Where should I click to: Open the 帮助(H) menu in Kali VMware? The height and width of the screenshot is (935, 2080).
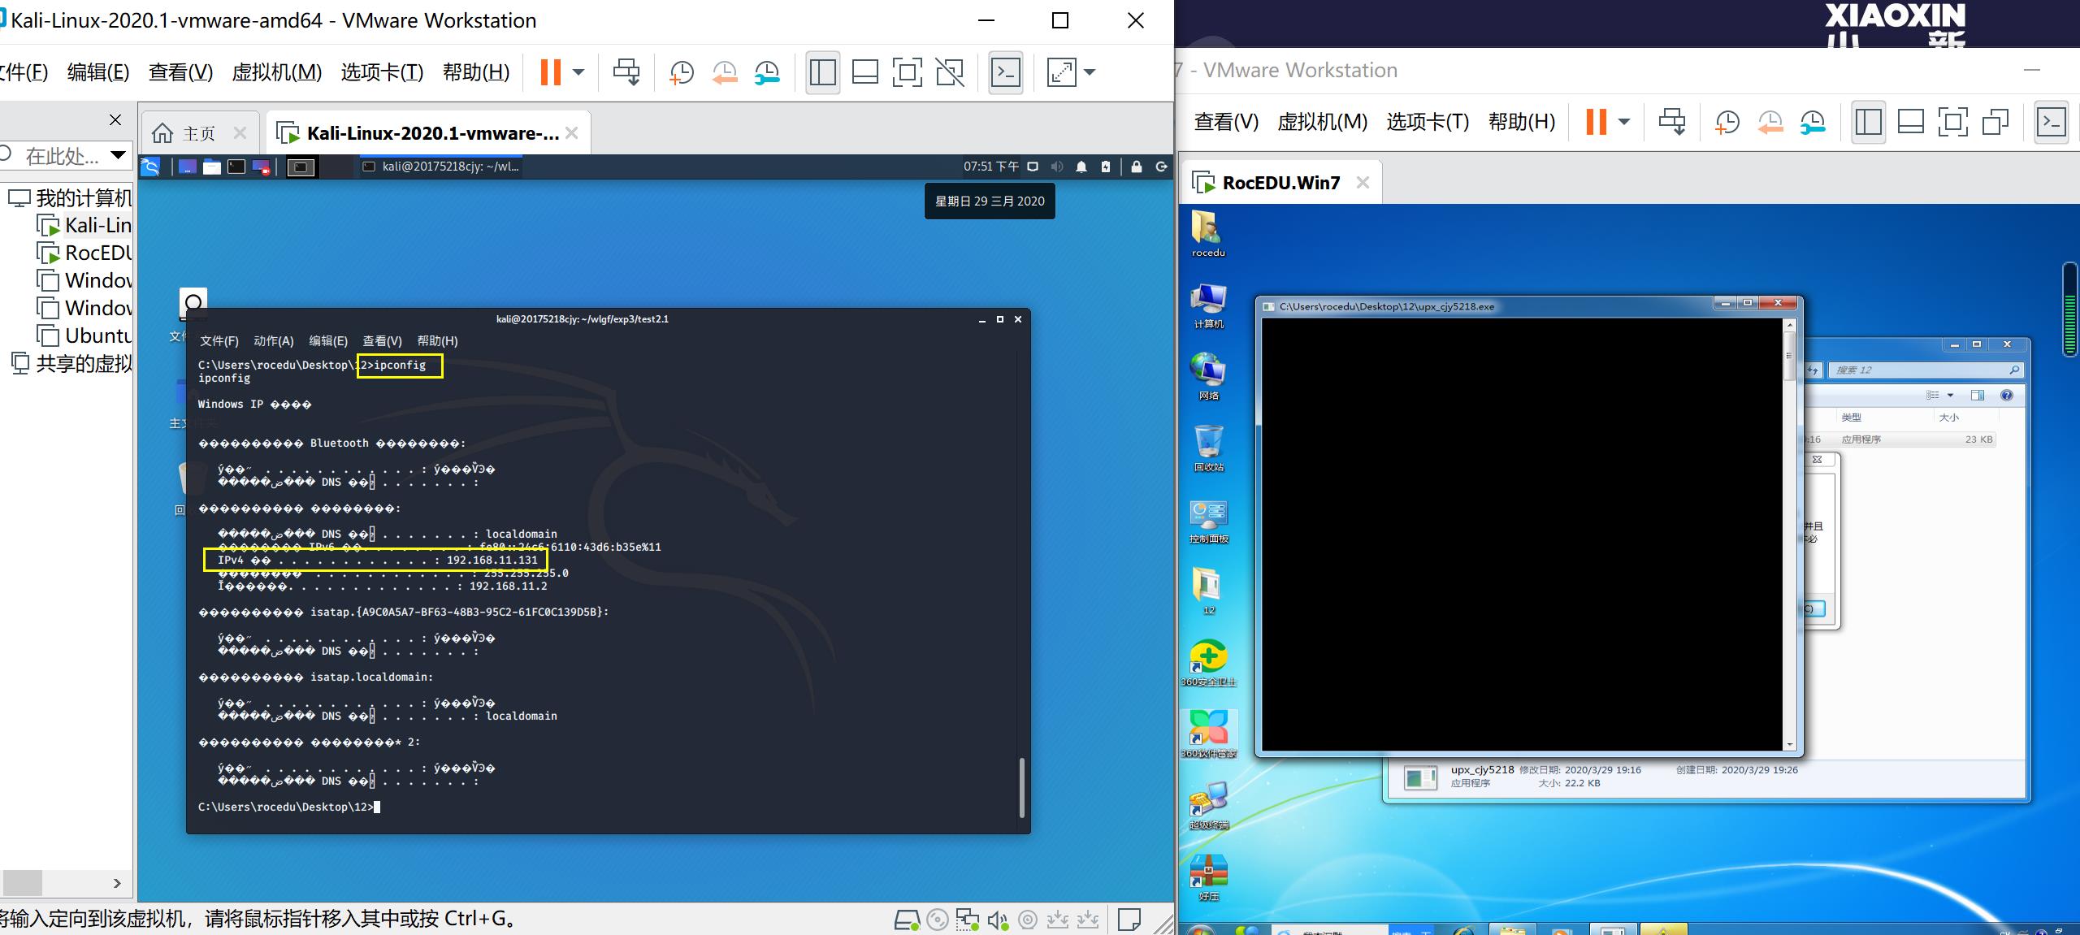tap(476, 72)
